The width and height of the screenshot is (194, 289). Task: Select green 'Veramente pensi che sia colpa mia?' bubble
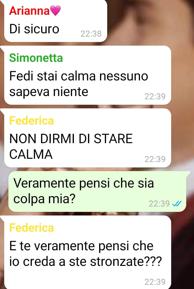[97, 191]
